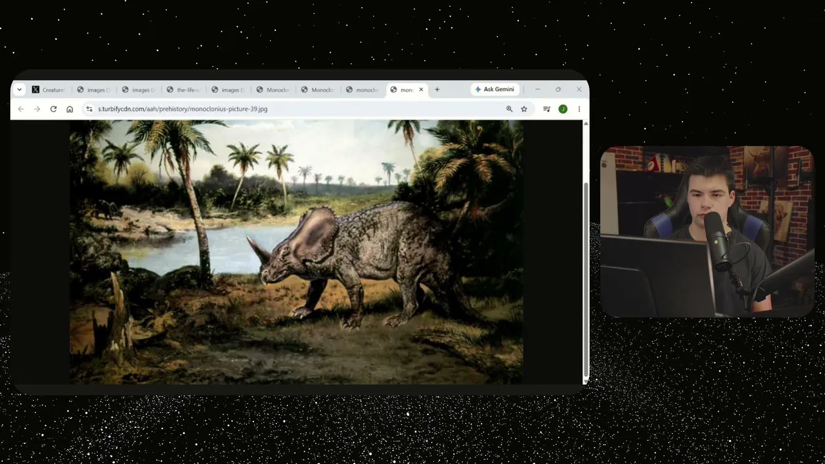Click the Monoclonius dinosaur painting
The width and height of the screenshot is (825, 464).
coord(296,252)
